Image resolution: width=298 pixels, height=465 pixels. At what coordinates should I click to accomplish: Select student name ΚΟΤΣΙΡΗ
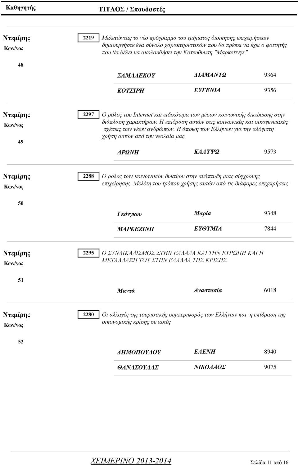pyautogui.click(x=131, y=91)
